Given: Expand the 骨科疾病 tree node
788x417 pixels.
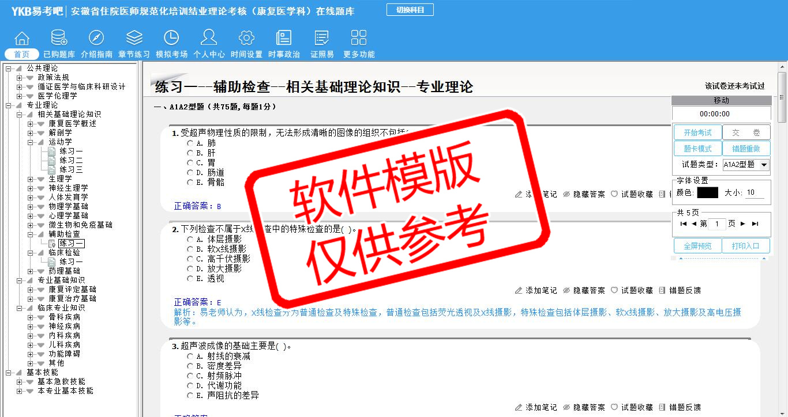Looking at the screenshot, I should point(31,317).
